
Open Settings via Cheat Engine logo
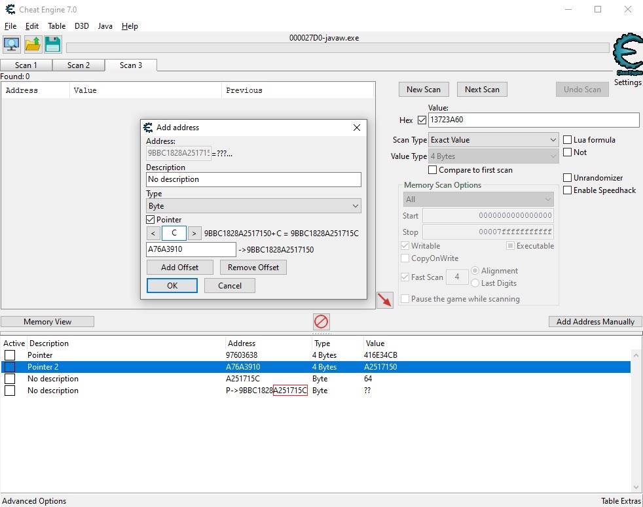[627, 57]
